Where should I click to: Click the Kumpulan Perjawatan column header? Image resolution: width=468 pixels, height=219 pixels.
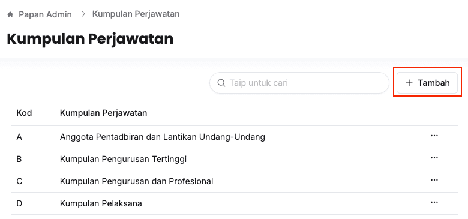104,113
